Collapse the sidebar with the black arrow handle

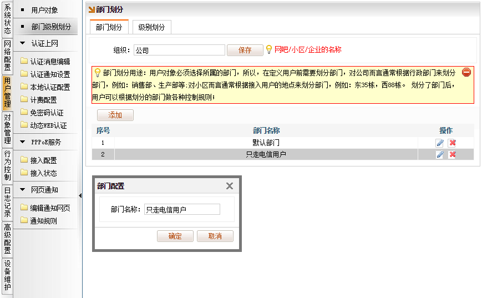point(80,195)
